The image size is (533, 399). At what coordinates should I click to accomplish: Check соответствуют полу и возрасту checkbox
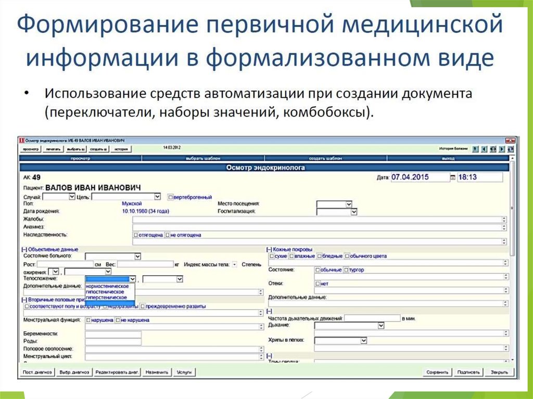pyautogui.click(x=27, y=306)
